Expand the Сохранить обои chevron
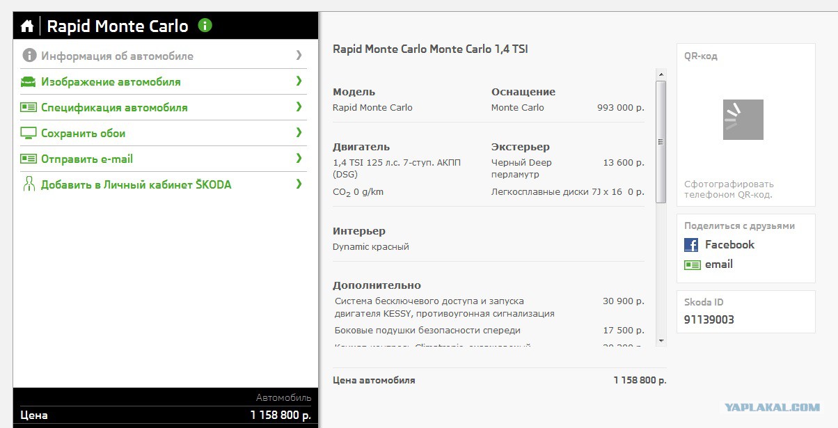Viewport: 838px width, 428px height. tap(299, 132)
